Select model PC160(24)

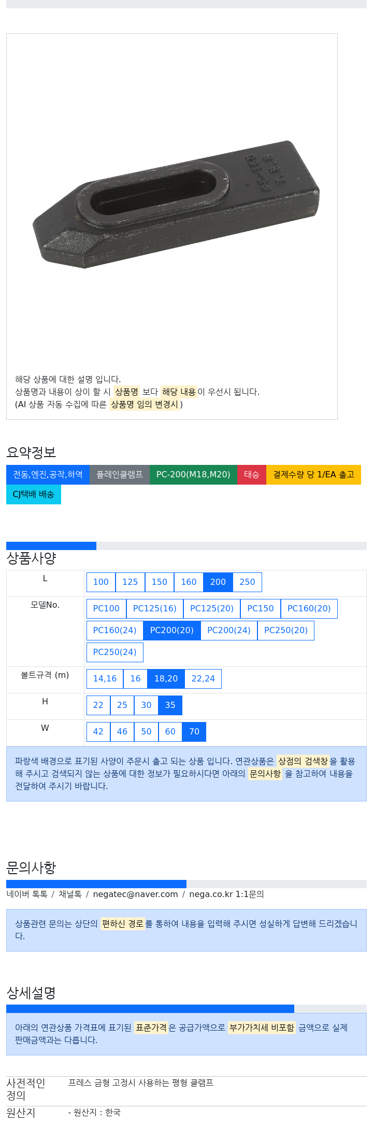click(114, 631)
